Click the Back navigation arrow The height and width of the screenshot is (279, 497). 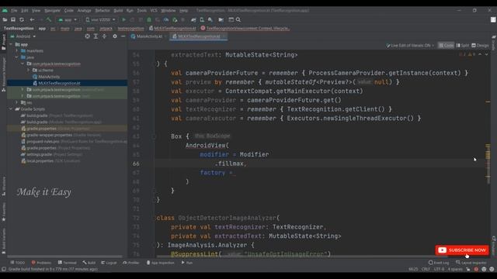(x=32, y=19)
